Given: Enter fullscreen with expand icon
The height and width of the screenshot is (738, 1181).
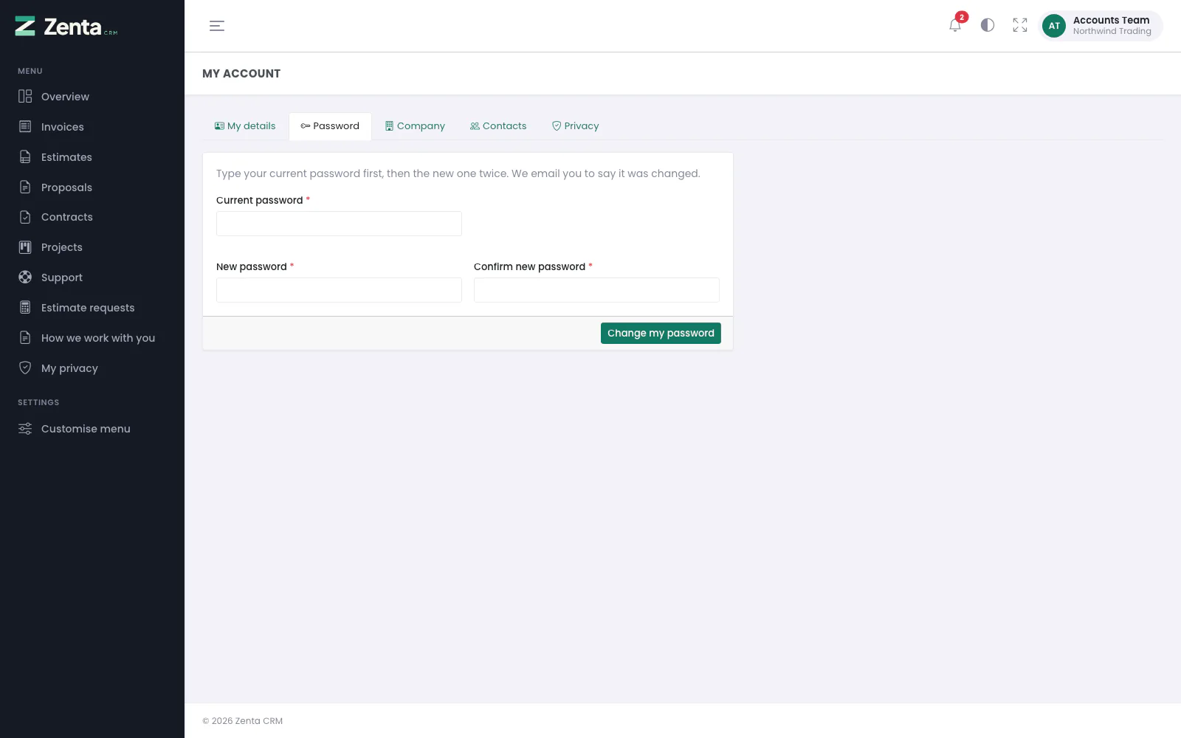Looking at the screenshot, I should click(1020, 25).
